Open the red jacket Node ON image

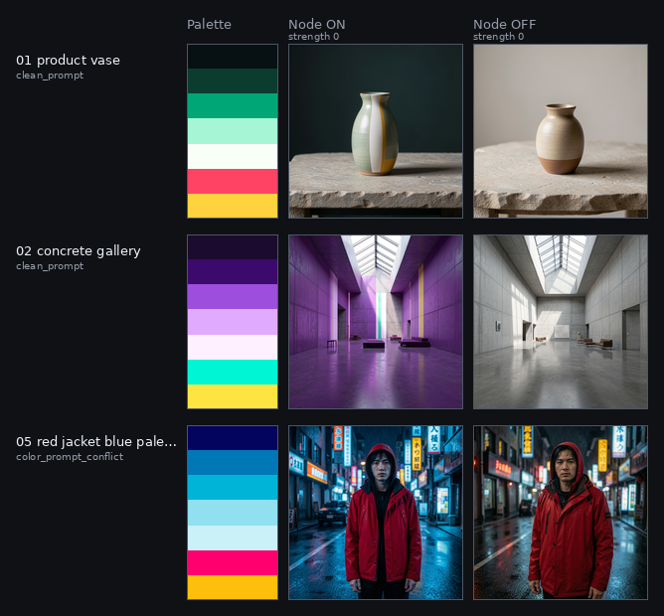click(x=376, y=513)
